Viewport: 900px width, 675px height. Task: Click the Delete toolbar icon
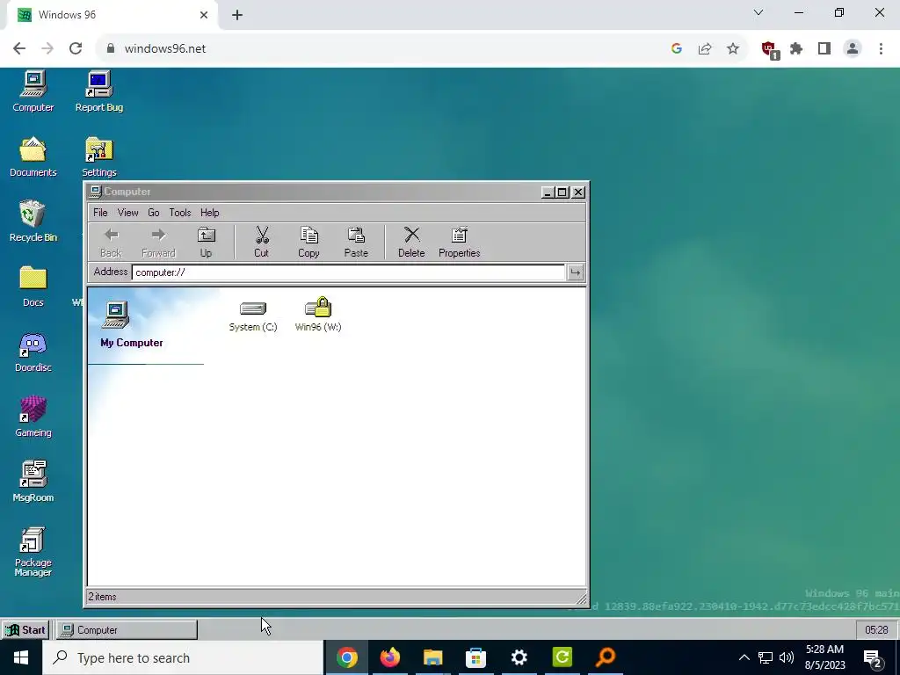411,243
